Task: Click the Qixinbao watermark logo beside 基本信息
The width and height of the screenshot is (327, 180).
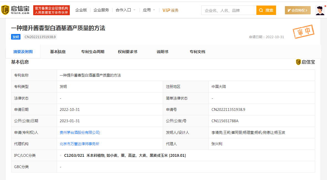Action: tap(305, 62)
